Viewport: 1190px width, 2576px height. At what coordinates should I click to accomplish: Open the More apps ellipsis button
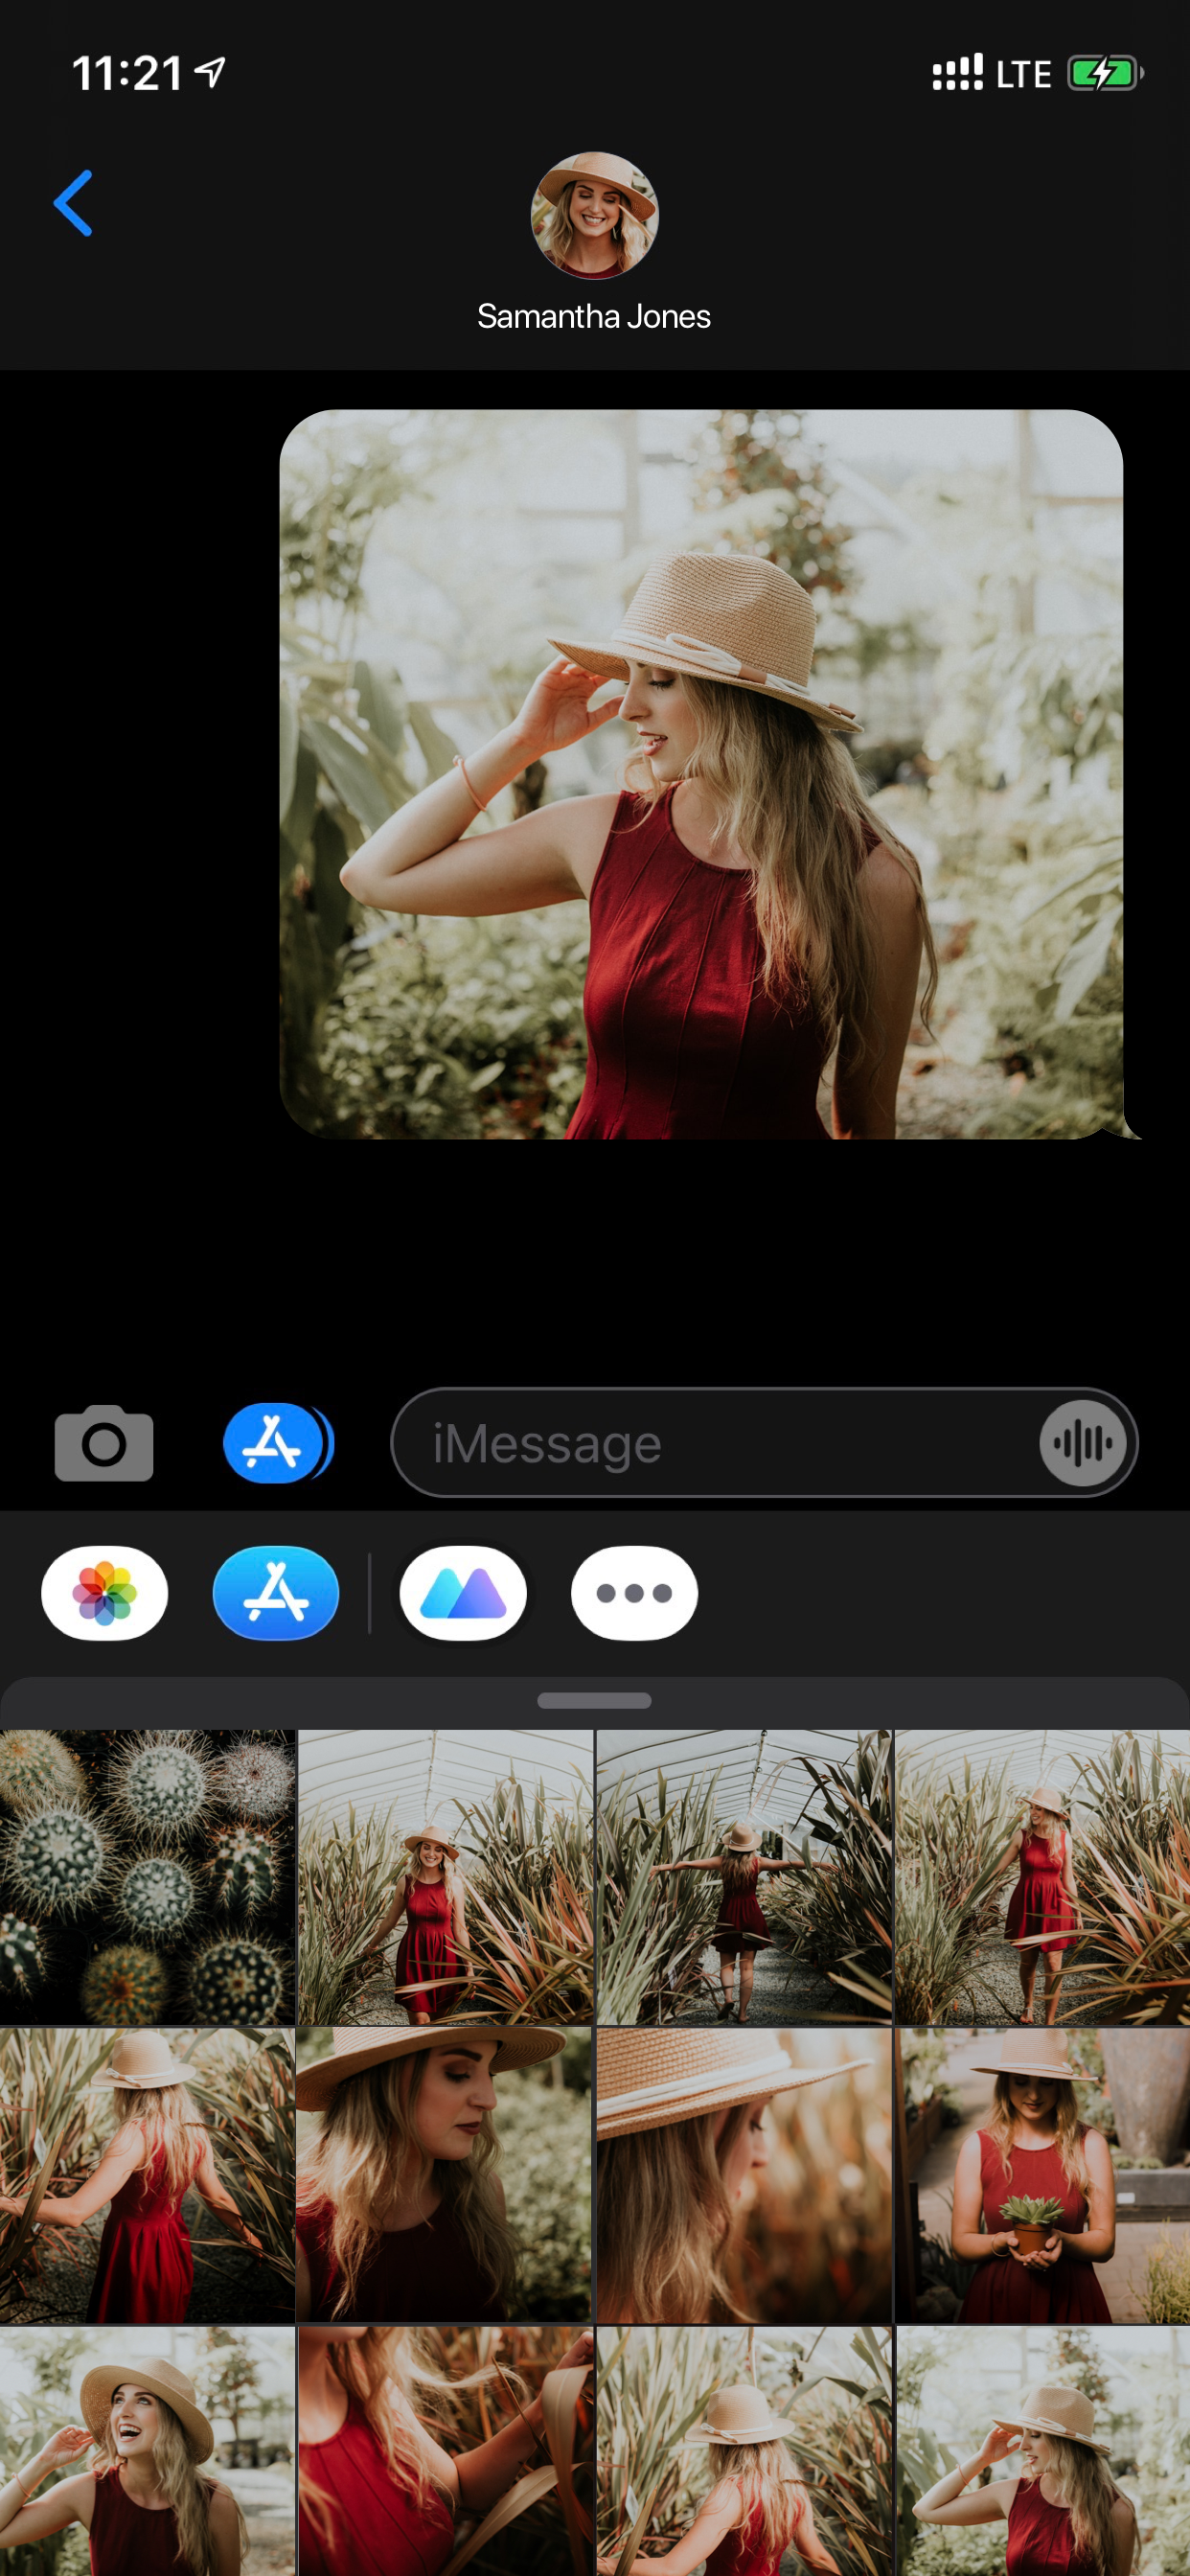click(x=634, y=1593)
